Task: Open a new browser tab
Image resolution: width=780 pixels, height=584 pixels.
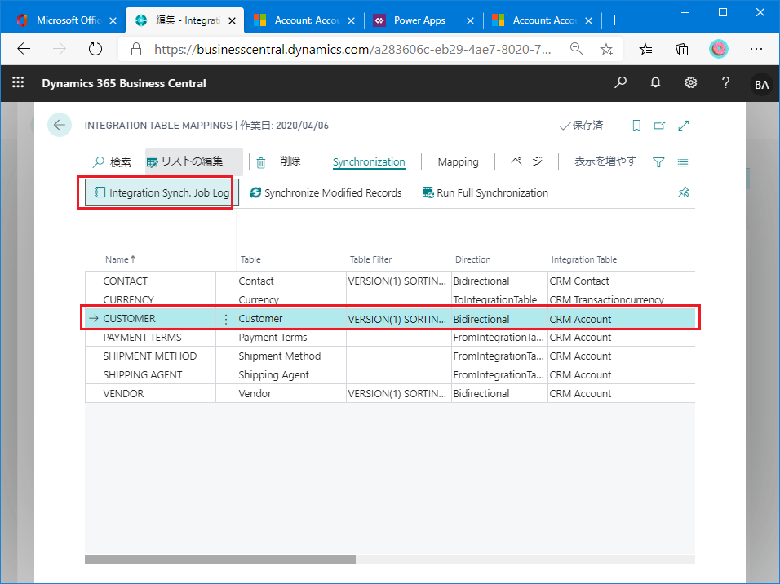Action: [615, 20]
